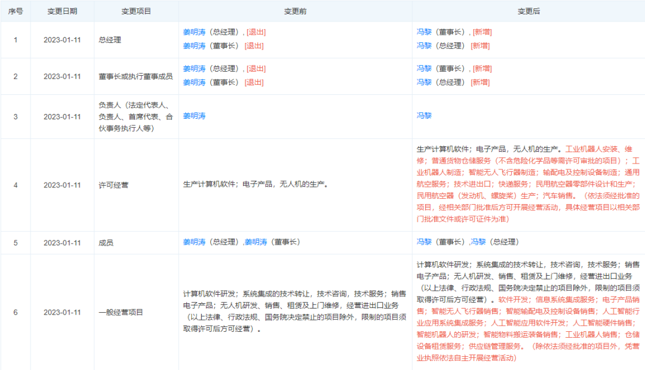This screenshot has width=645, height=370.
Task: Open 冯黎 (总经理) link in row 1
Action: (x=424, y=46)
